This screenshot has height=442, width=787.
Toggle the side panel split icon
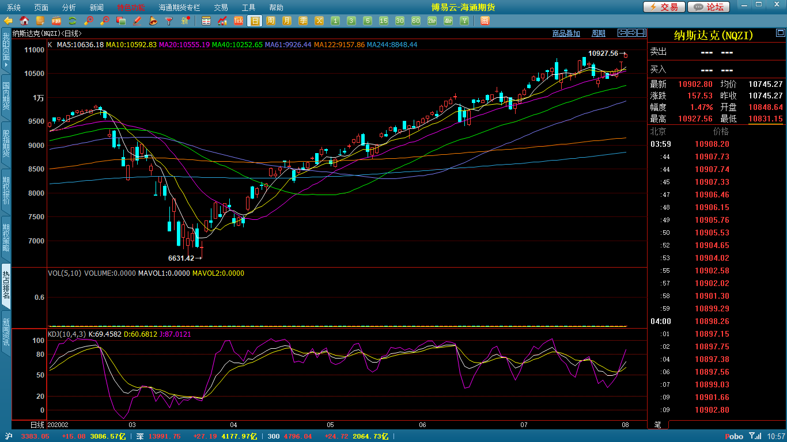(641, 33)
